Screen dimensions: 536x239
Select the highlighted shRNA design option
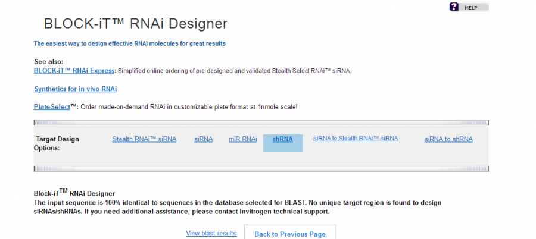click(282, 139)
